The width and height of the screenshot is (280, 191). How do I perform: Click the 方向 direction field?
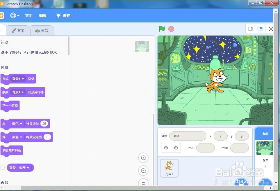[x=240, y=148]
